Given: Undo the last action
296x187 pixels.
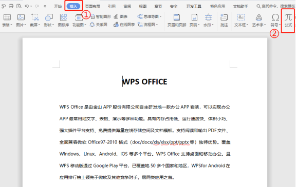Looking at the screenshot, I should click(x=27, y=6).
